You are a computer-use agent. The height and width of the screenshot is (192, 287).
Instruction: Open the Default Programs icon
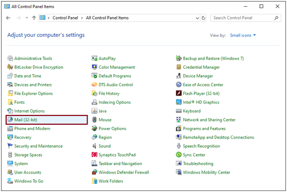coord(94,76)
